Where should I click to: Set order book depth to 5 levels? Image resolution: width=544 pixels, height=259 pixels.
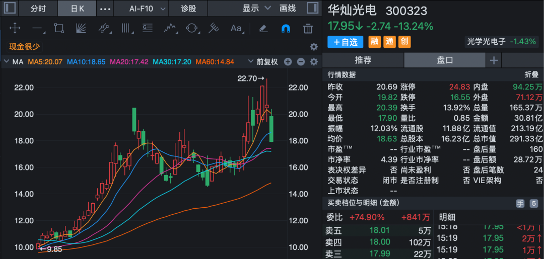[533, 204]
